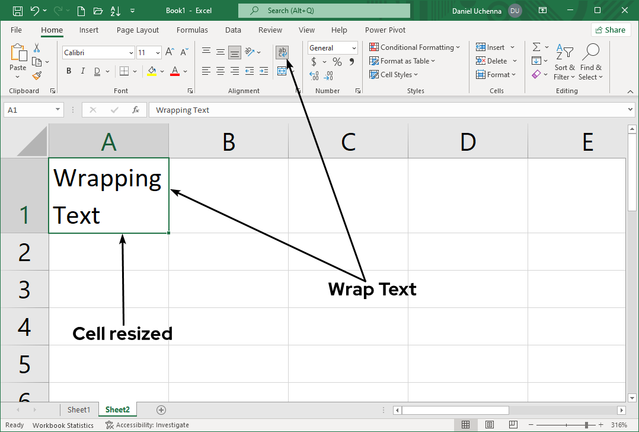Apply center alignment to the text
This screenshot has width=639, height=432.
point(220,71)
